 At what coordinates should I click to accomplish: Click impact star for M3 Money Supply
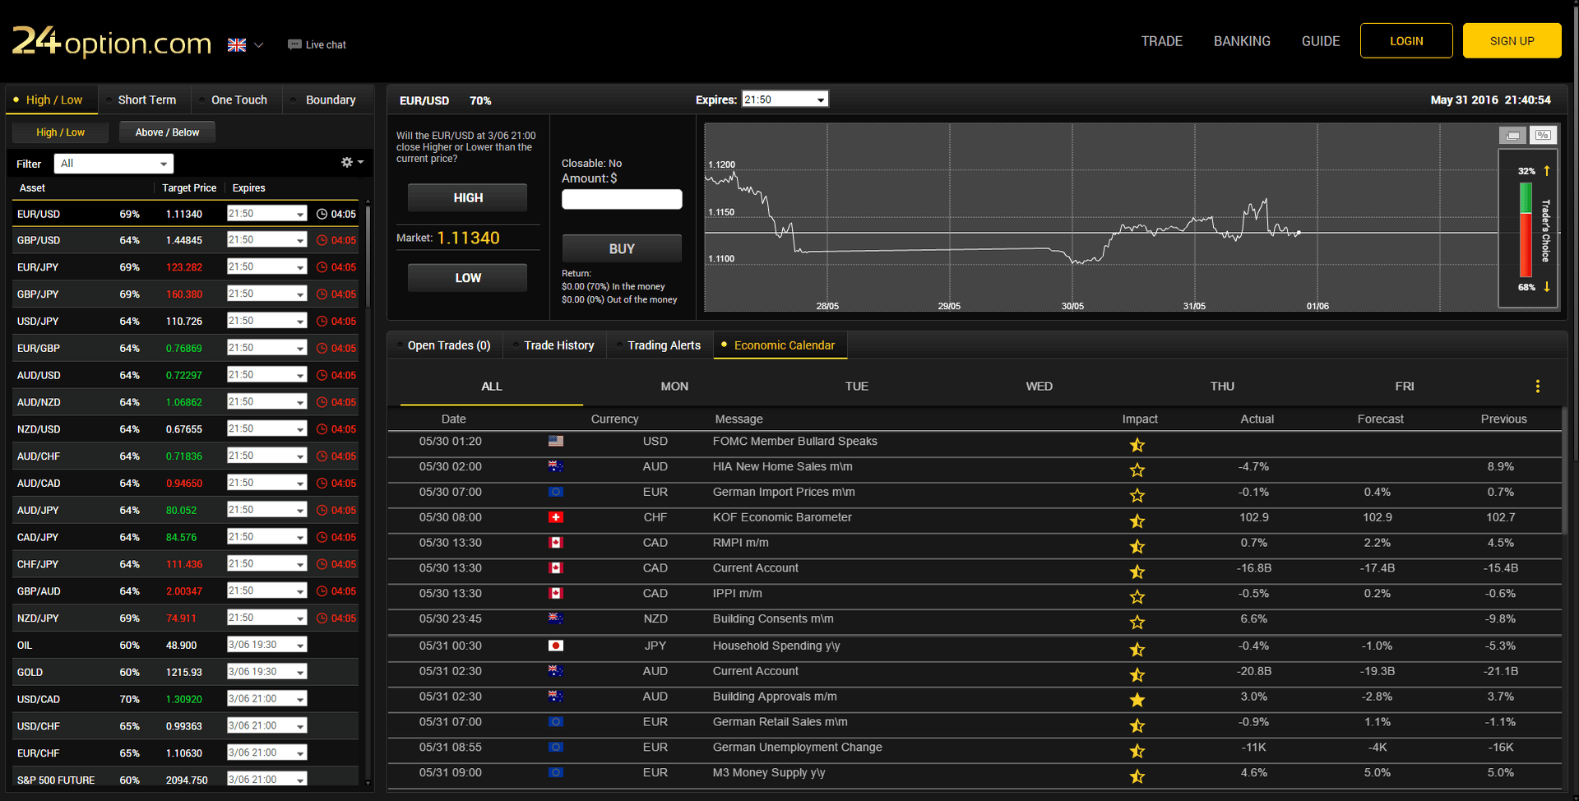pyautogui.click(x=1137, y=776)
